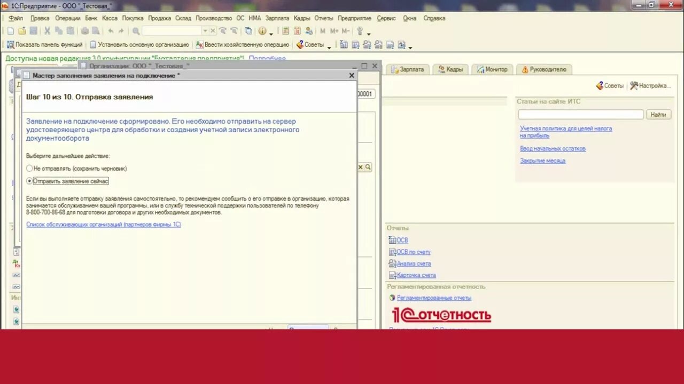Click Показать панель функций button
Screen dimensions: 684x384
click(x=44, y=45)
